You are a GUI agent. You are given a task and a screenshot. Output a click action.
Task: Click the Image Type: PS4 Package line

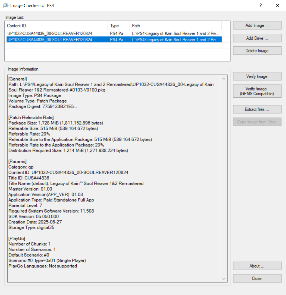click(x=35, y=96)
